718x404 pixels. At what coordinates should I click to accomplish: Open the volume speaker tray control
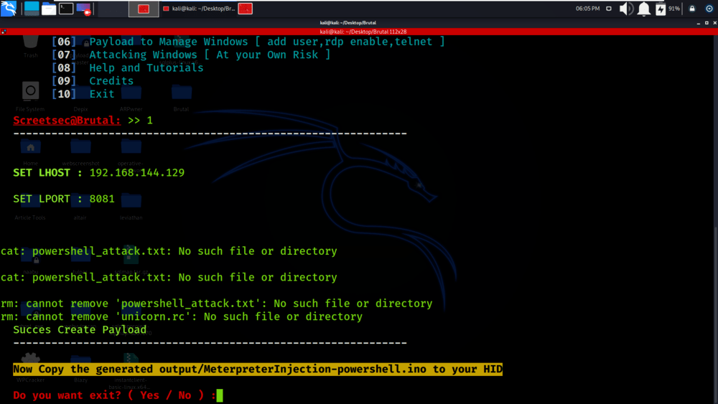(x=626, y=9)
